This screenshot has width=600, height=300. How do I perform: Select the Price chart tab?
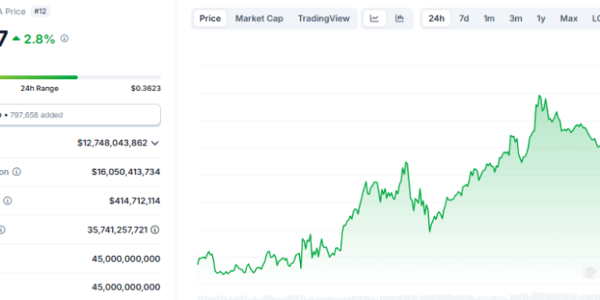[210, 18]
